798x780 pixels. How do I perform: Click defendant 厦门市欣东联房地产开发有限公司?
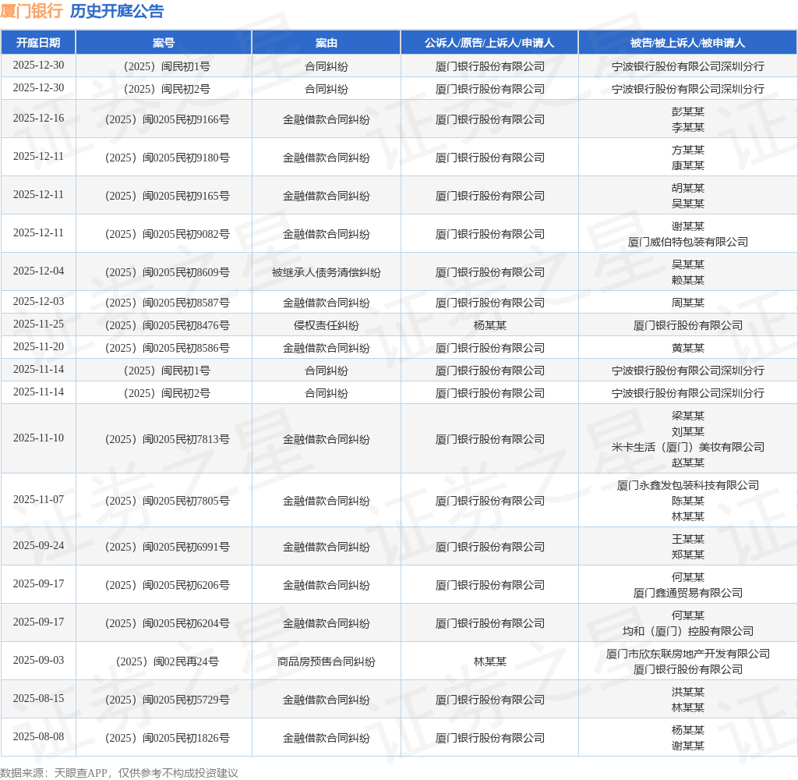click(687, 653)
